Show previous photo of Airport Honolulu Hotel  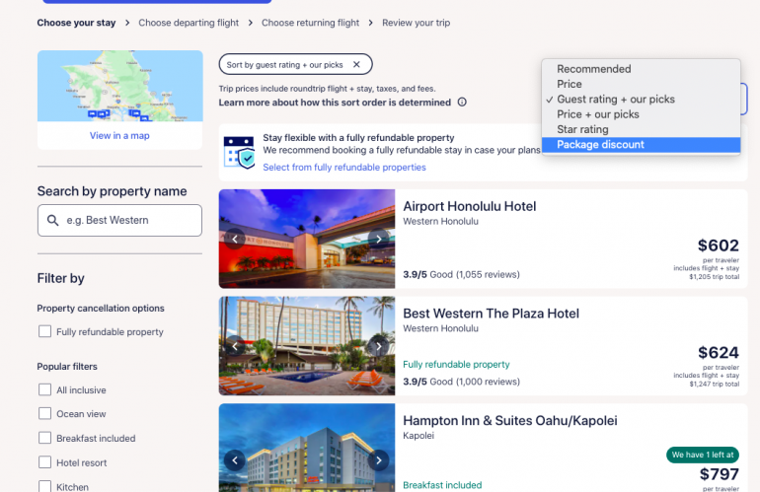click(235, 239)
